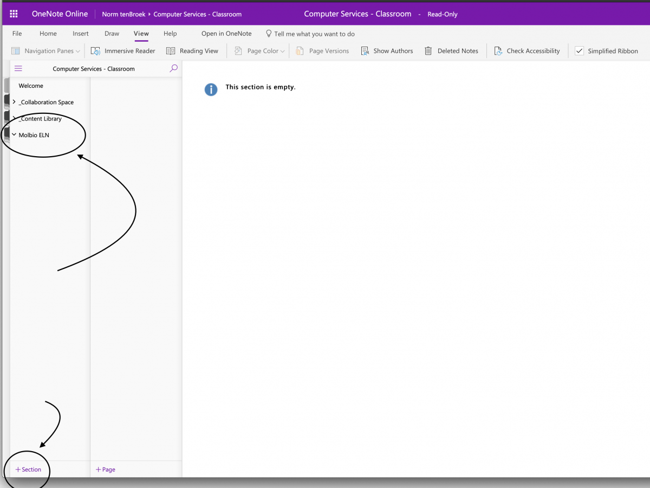Open the Draw tab

112,34
